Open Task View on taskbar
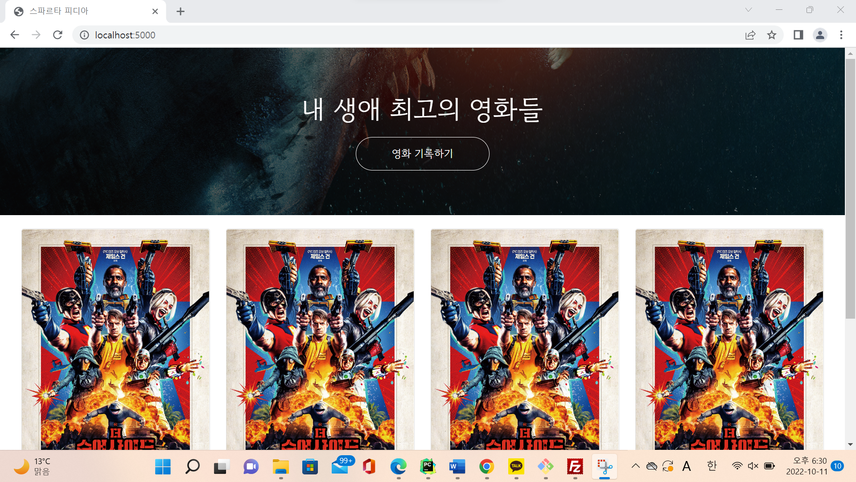The image size is (856, 482). point(222,467)
